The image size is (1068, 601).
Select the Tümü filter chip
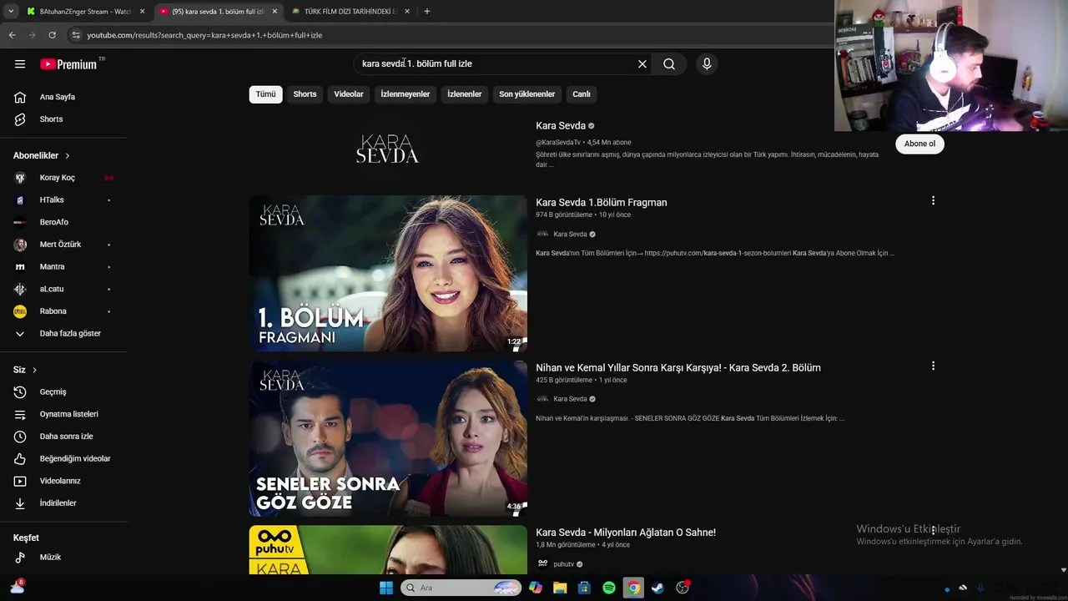[265, 94]
